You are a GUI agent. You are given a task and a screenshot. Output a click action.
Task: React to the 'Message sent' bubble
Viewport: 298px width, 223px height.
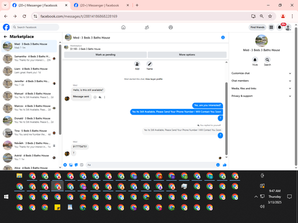(x=95, y=97)
